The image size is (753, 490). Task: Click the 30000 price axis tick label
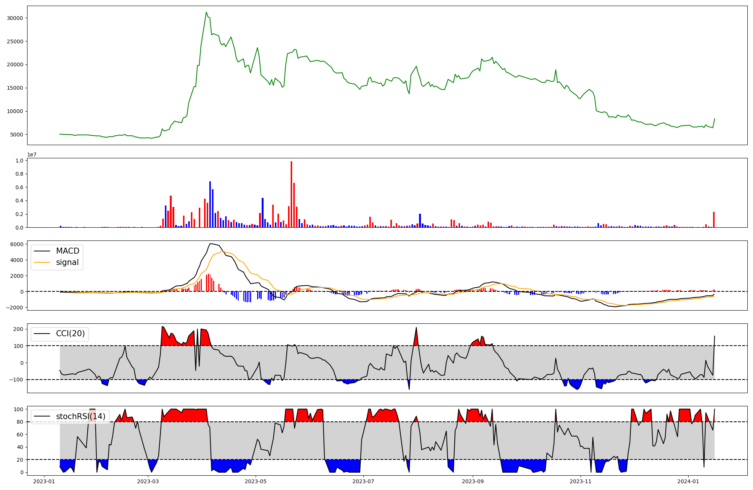click(15, 18)
